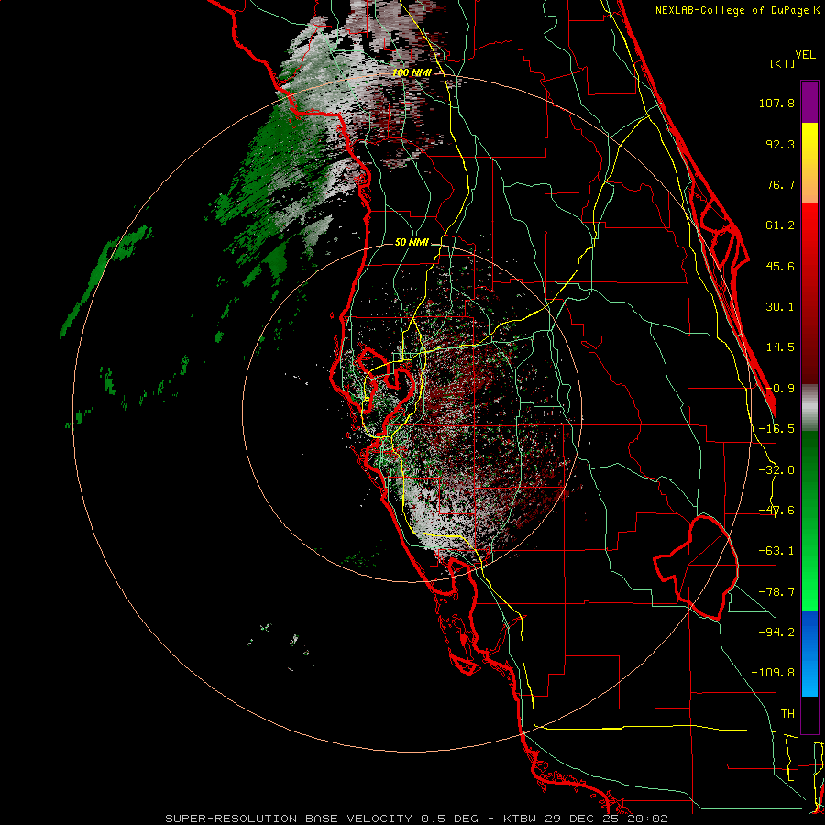Click the 76.7 velocity scale value
This screenshot has height=825, width=825.
(x=780, y=184)
